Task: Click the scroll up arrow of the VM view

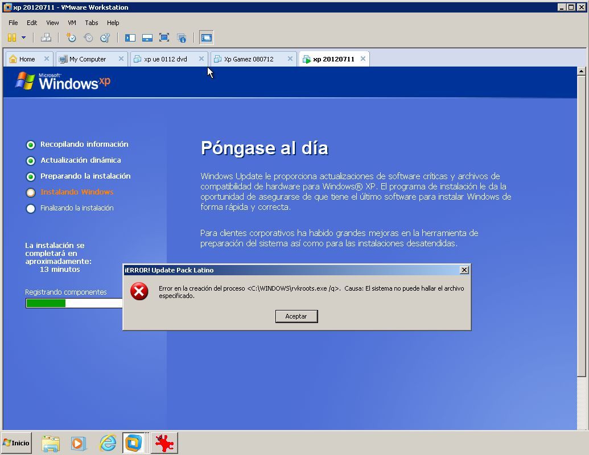Action: pos(582,71)
